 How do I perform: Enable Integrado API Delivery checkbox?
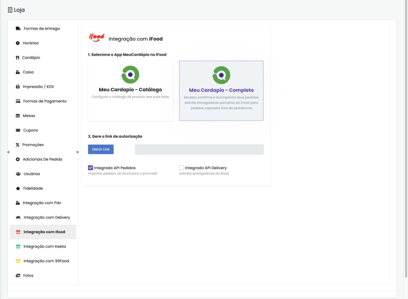tap(181, 168)
